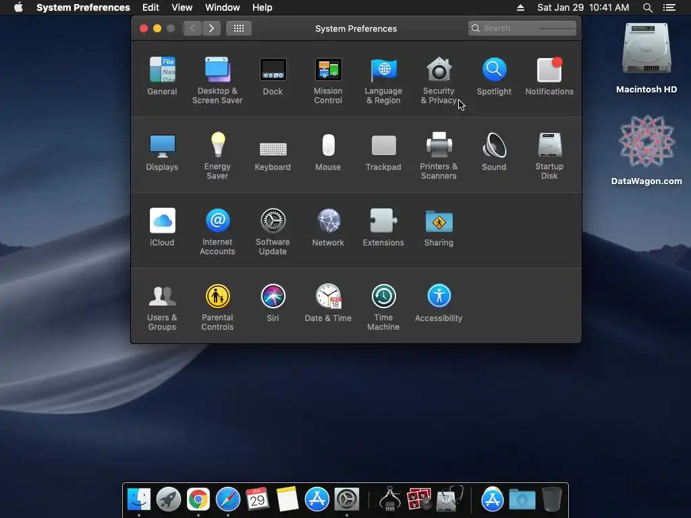Open Printers & Scanners preferences
This screenshot has width=691, height=518.
click(439, 156)
